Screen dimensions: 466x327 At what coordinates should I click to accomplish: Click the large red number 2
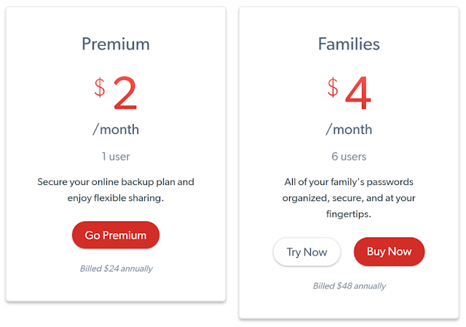click(125, 94)
